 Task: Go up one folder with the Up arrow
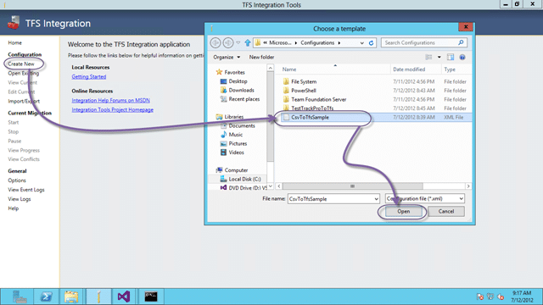(x=247, y=43)
